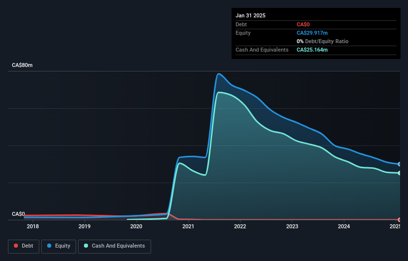The height and width of the screenshot is (261, 408).
Task: Click the red Debt endpoint marker
Action: [400, 220]
